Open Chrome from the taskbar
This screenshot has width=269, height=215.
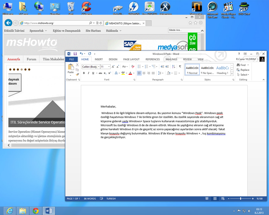[36, 211]
